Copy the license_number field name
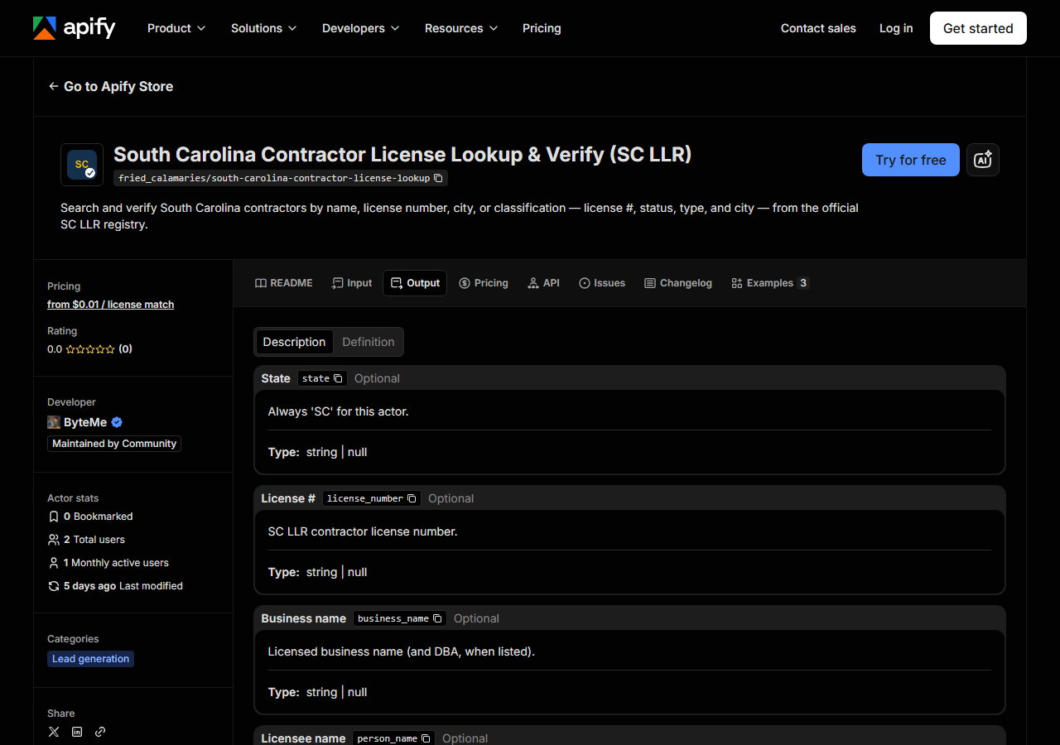Screen dimensions: 1060x745 412,498
